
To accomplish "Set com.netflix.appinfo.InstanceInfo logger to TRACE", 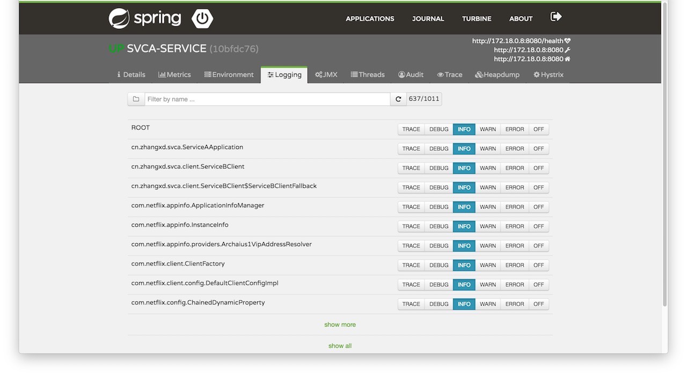I will 411,226.
